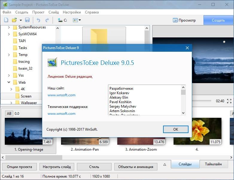Open the Настройки menu
The width and height of the screenshot is (234, 180).
72,12
